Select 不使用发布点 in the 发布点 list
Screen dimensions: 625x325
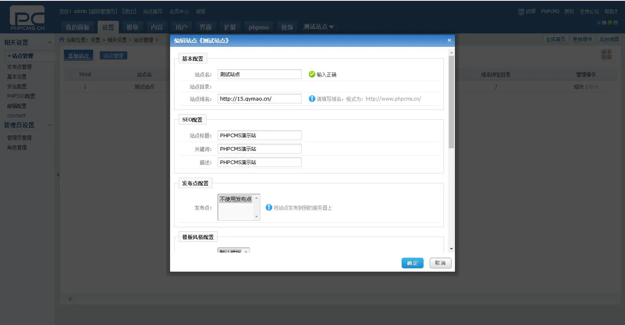pyautogui.click(x=236, y=199)
